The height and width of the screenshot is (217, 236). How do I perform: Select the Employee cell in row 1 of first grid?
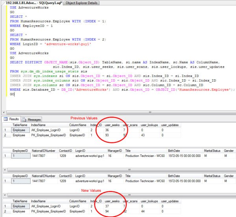[x=20, y=130]
